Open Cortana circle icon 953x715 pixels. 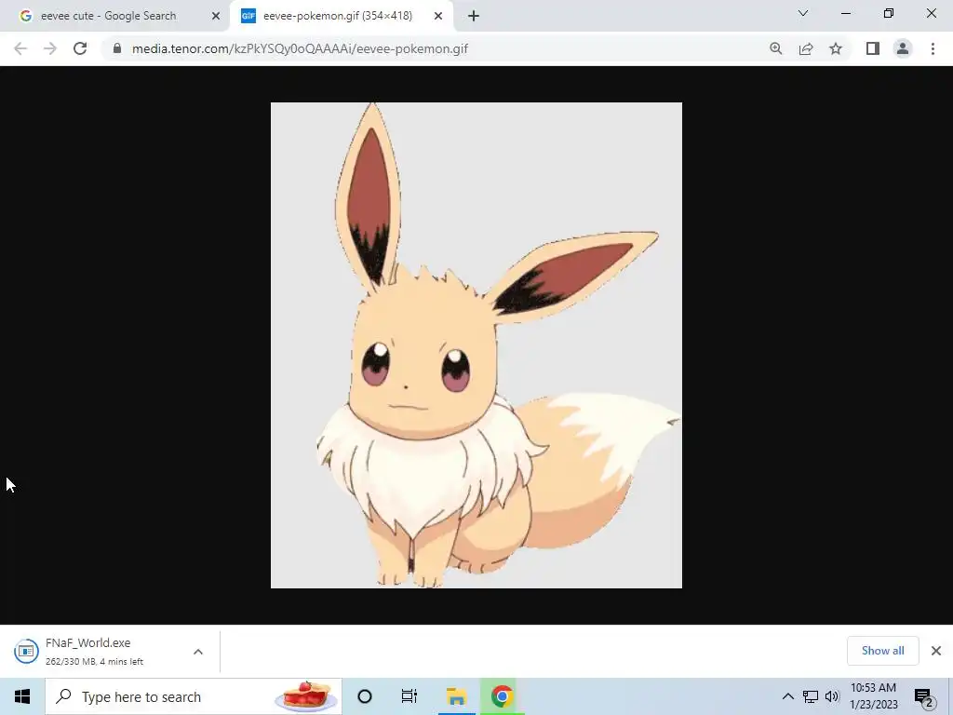pos(364,696)
